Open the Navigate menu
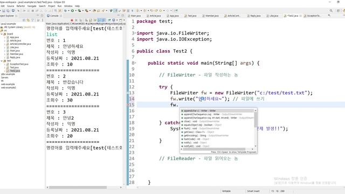 coord(32,6)
